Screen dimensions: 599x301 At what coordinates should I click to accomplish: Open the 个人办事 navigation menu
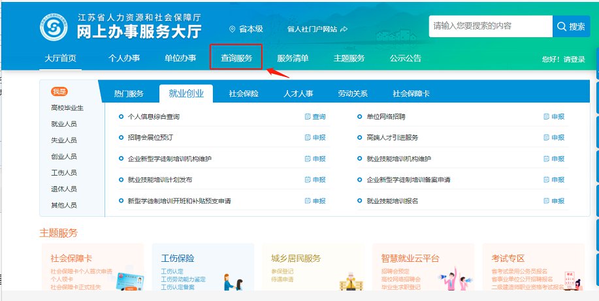tap(124, 58)
